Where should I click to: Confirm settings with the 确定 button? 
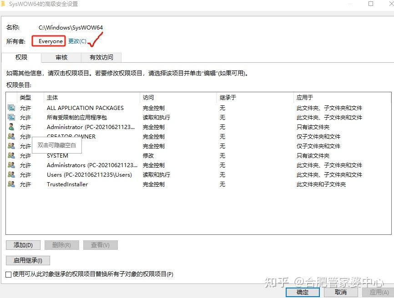pos(302,293)
